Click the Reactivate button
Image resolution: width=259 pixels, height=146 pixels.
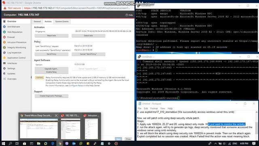pyautogui.click(x=51, y=36)
